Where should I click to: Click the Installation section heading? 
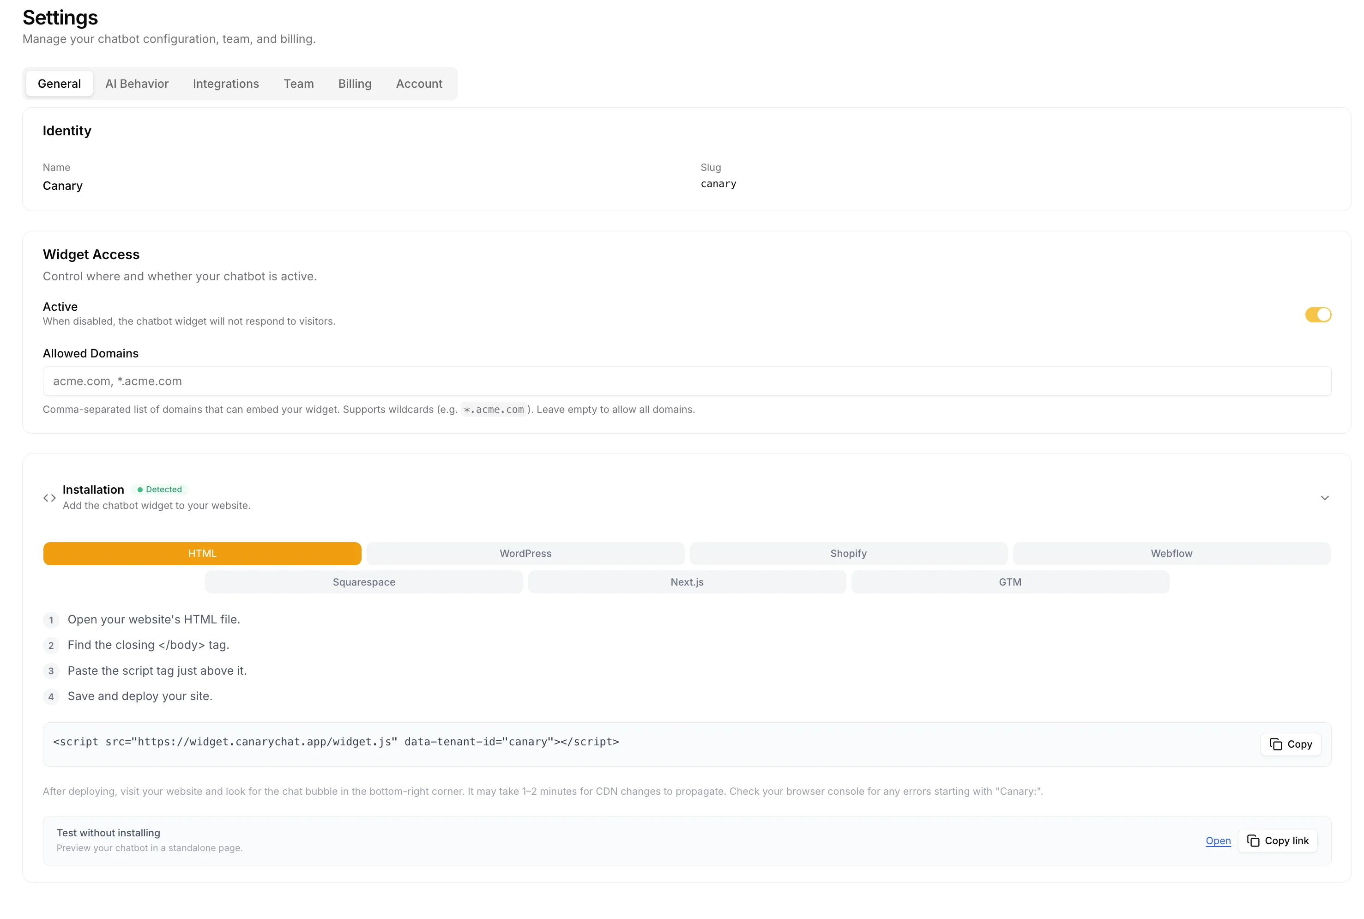(x=93, y=490)
